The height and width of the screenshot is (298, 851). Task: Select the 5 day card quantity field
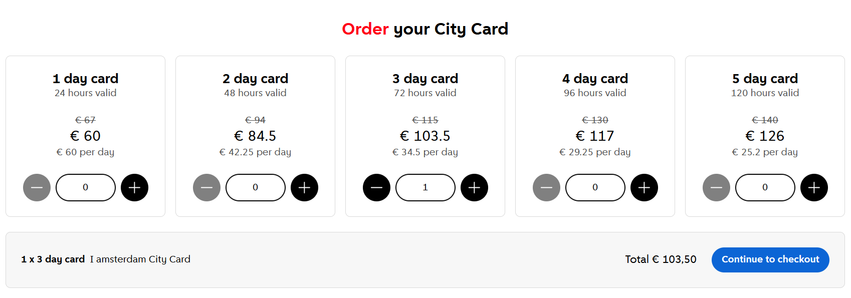click(765, 187)
